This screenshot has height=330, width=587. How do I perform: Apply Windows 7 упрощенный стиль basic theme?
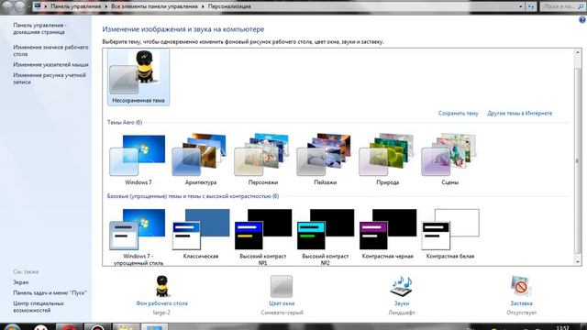coord(138,236)
